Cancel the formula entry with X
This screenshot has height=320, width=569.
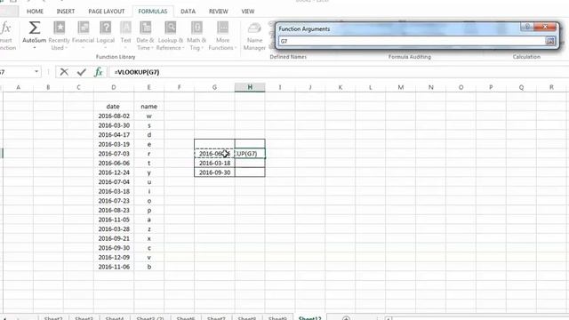(x=64, y=72)
